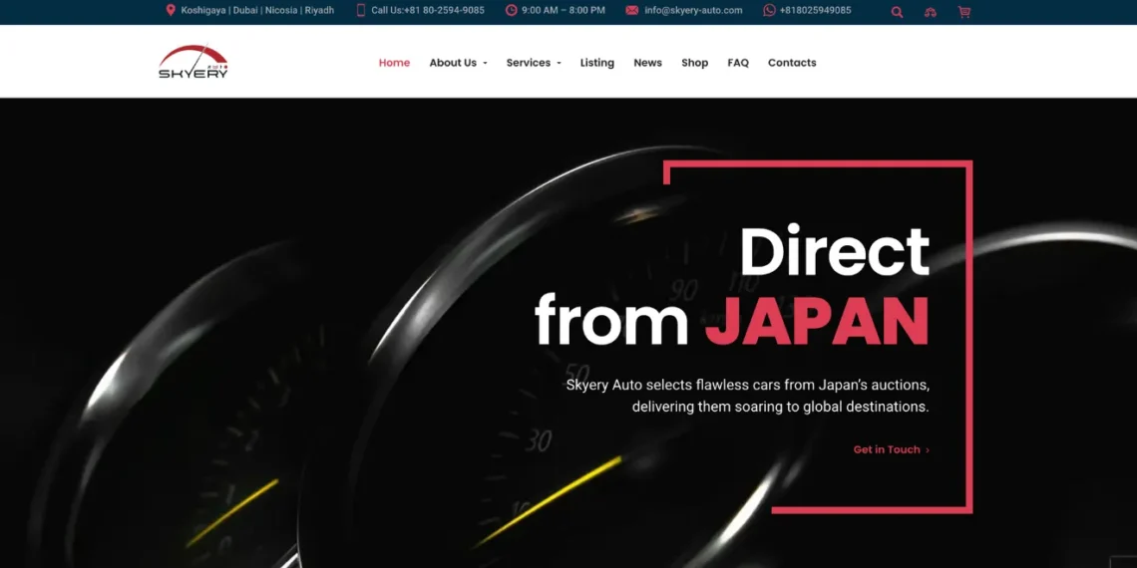Click the Skyery logo
This screenshot has height=568, width=1137.
point(192,63)
